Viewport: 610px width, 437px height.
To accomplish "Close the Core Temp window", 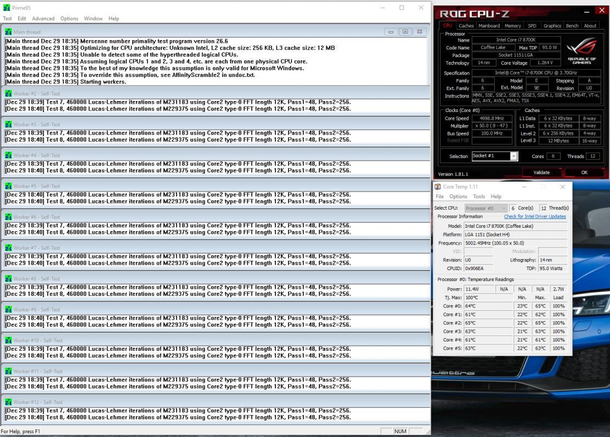I will pos(562,187).
